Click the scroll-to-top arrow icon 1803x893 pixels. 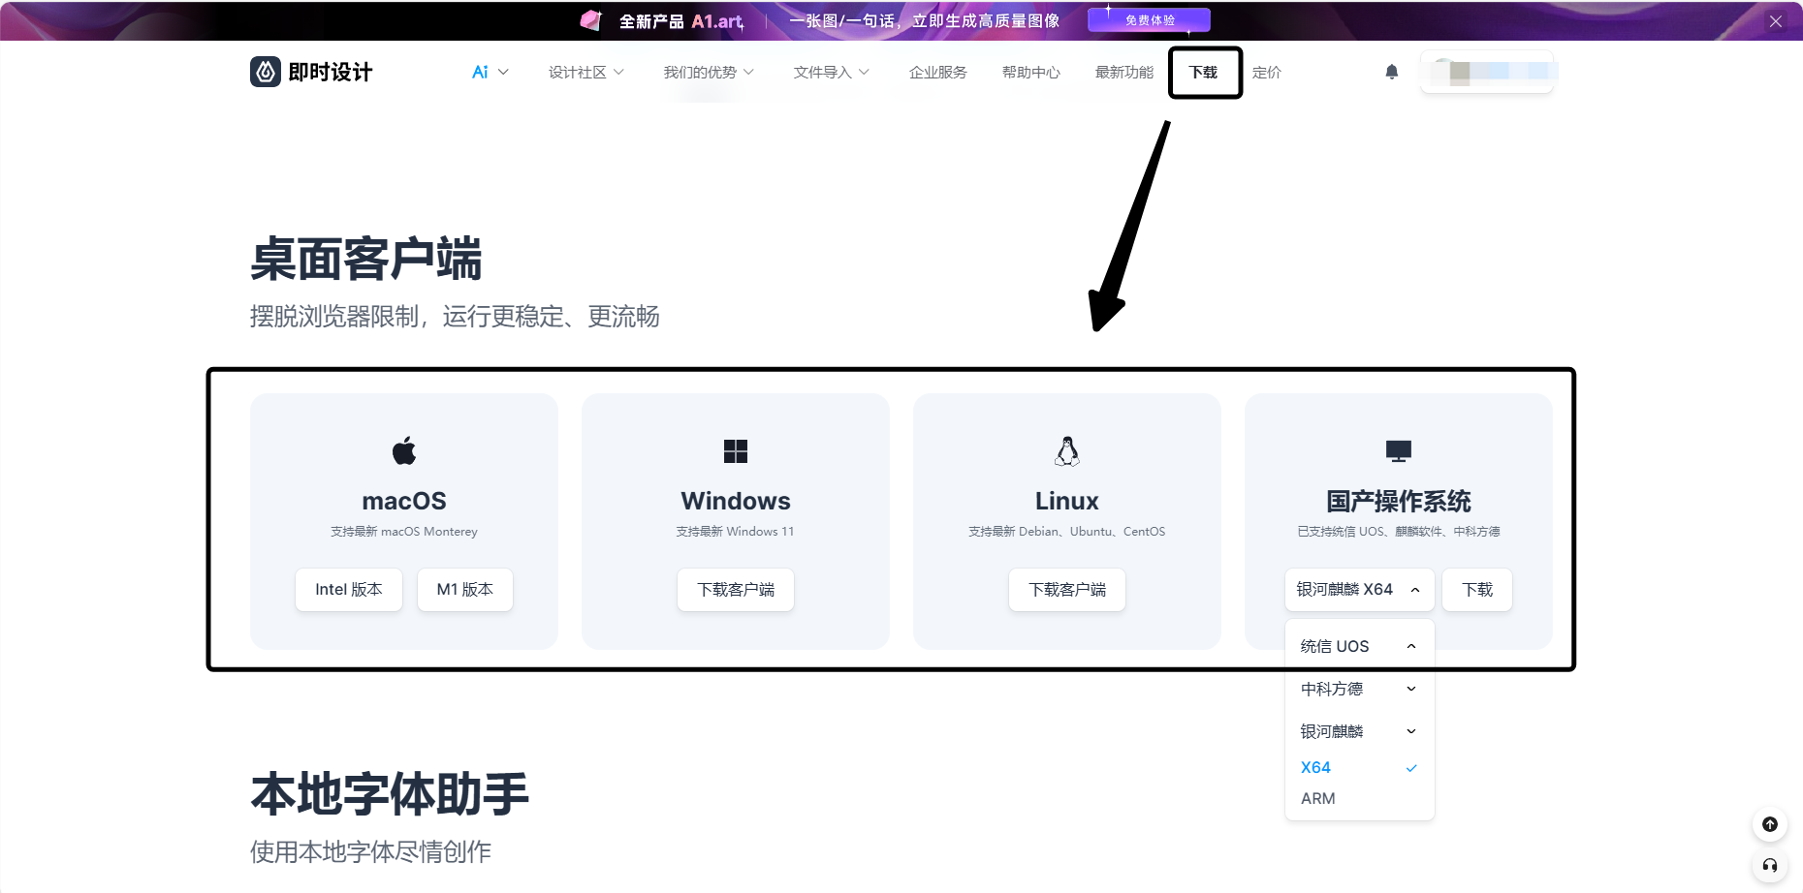coord(1769,824)
